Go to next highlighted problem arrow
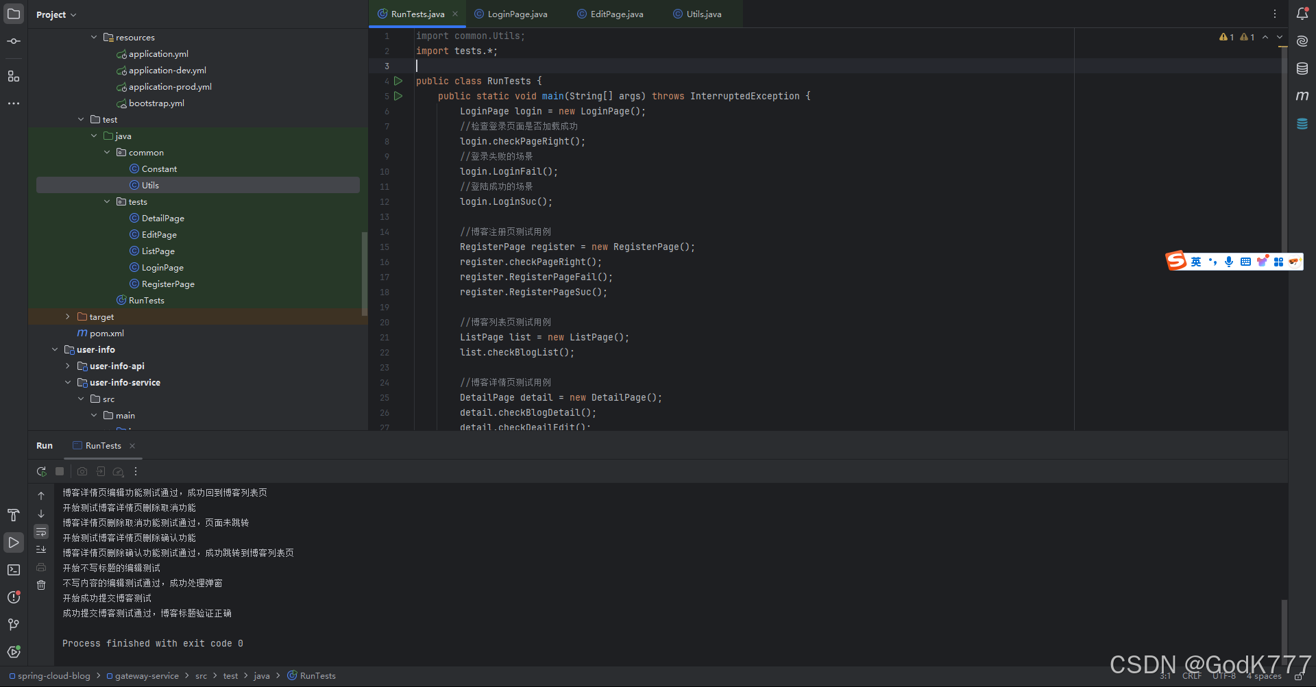 1280,37
